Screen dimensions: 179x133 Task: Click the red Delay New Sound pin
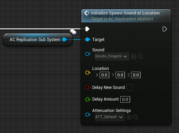(88, 88)
